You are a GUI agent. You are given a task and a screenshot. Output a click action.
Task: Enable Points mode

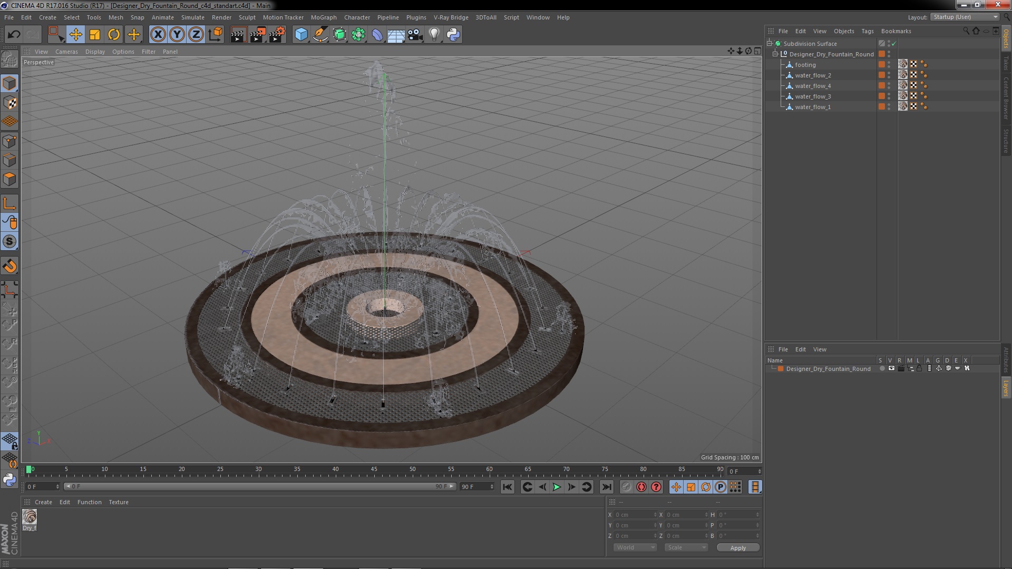coord(9,141)
